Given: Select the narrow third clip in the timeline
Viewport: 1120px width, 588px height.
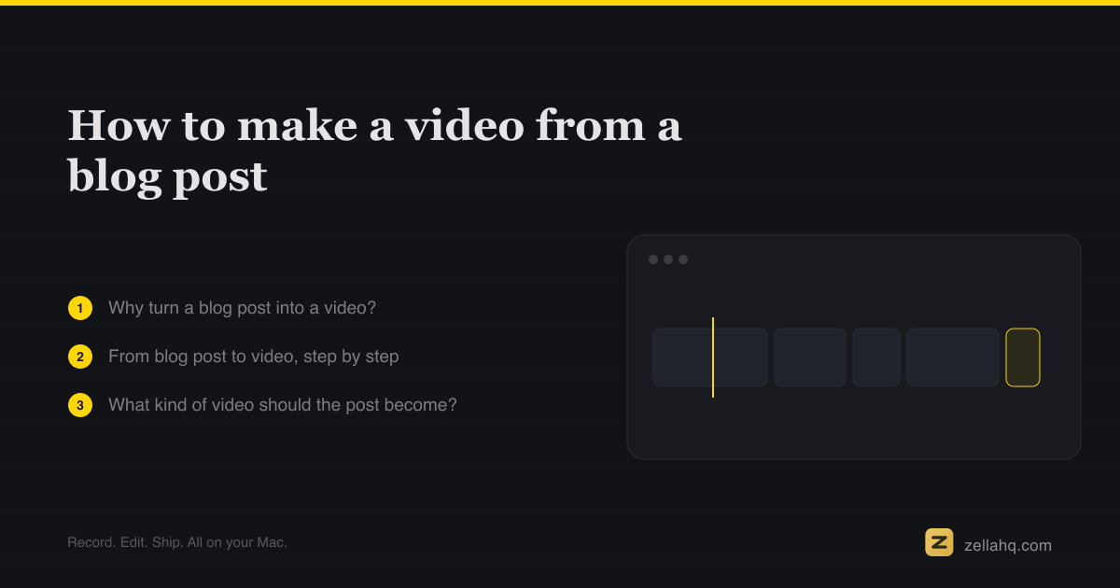Looking at the screenshot, I should pyautogui.click(x=876, y=357).
